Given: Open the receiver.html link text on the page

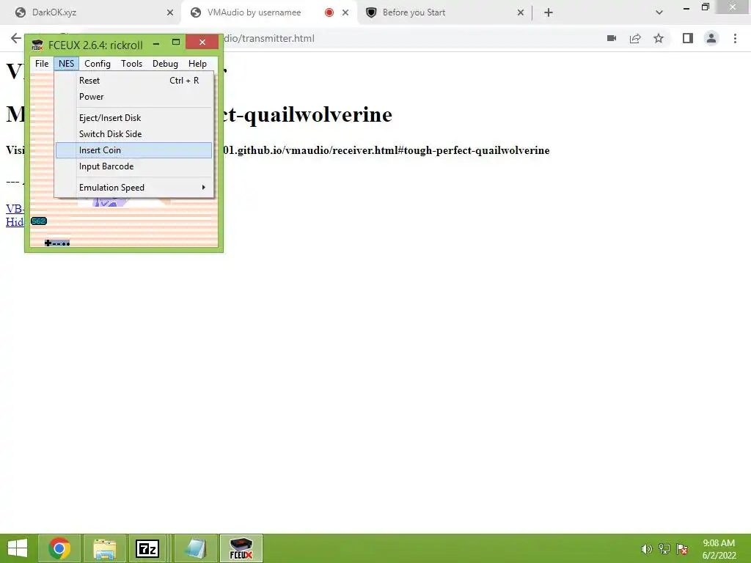Looking at the screenshot, I should tap(386, 150).
